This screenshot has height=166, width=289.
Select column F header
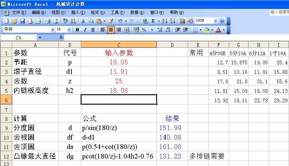[219, 45]
